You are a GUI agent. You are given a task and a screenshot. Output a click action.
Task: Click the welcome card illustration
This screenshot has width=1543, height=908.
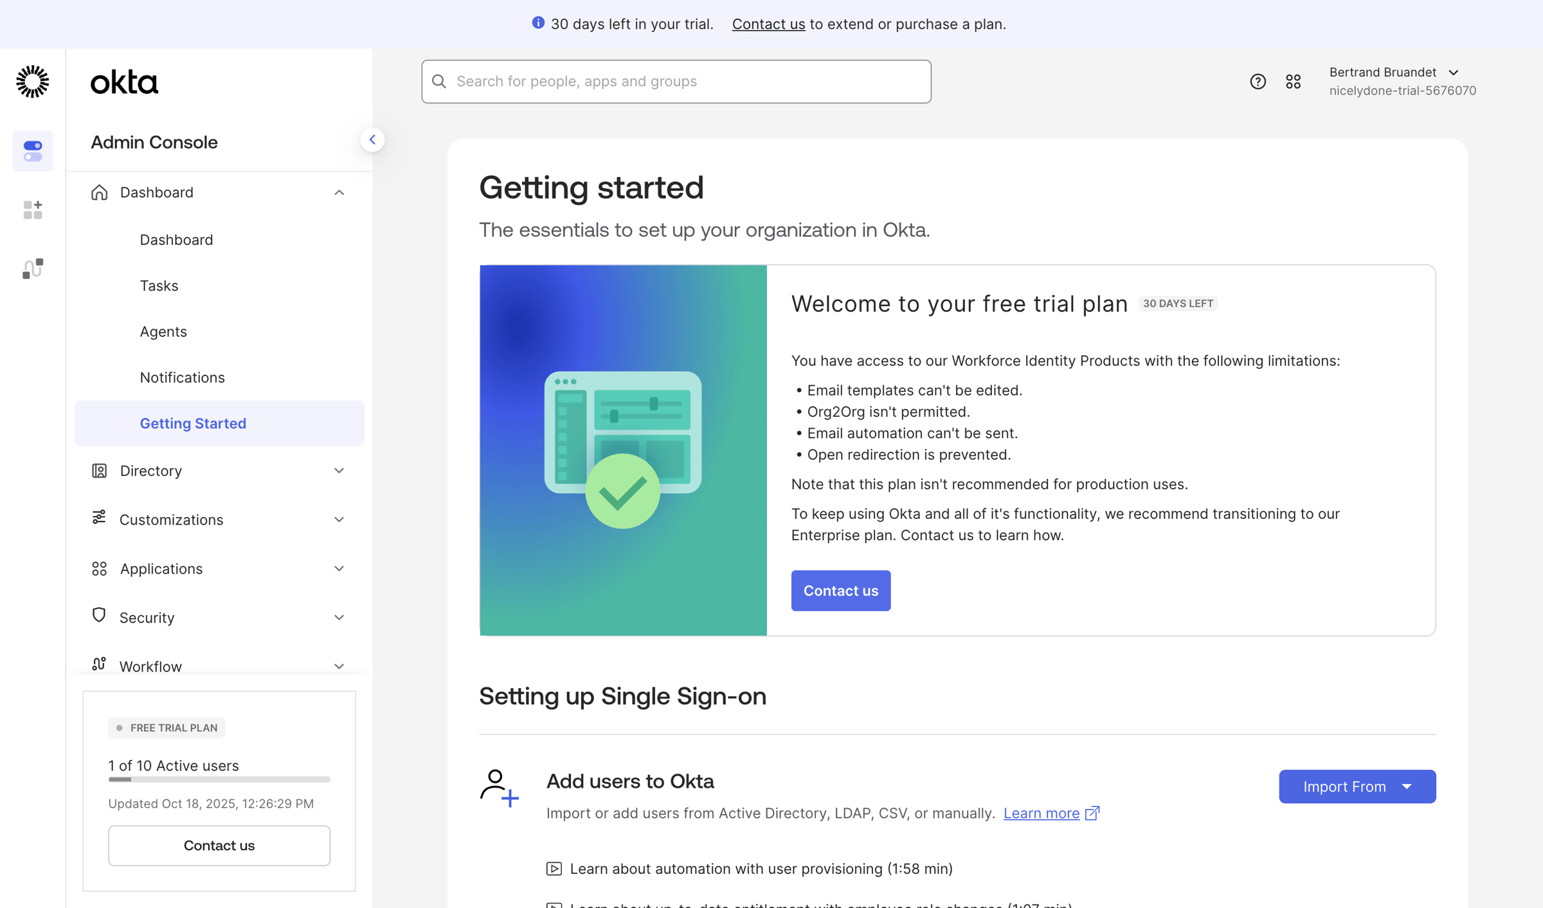623,450
